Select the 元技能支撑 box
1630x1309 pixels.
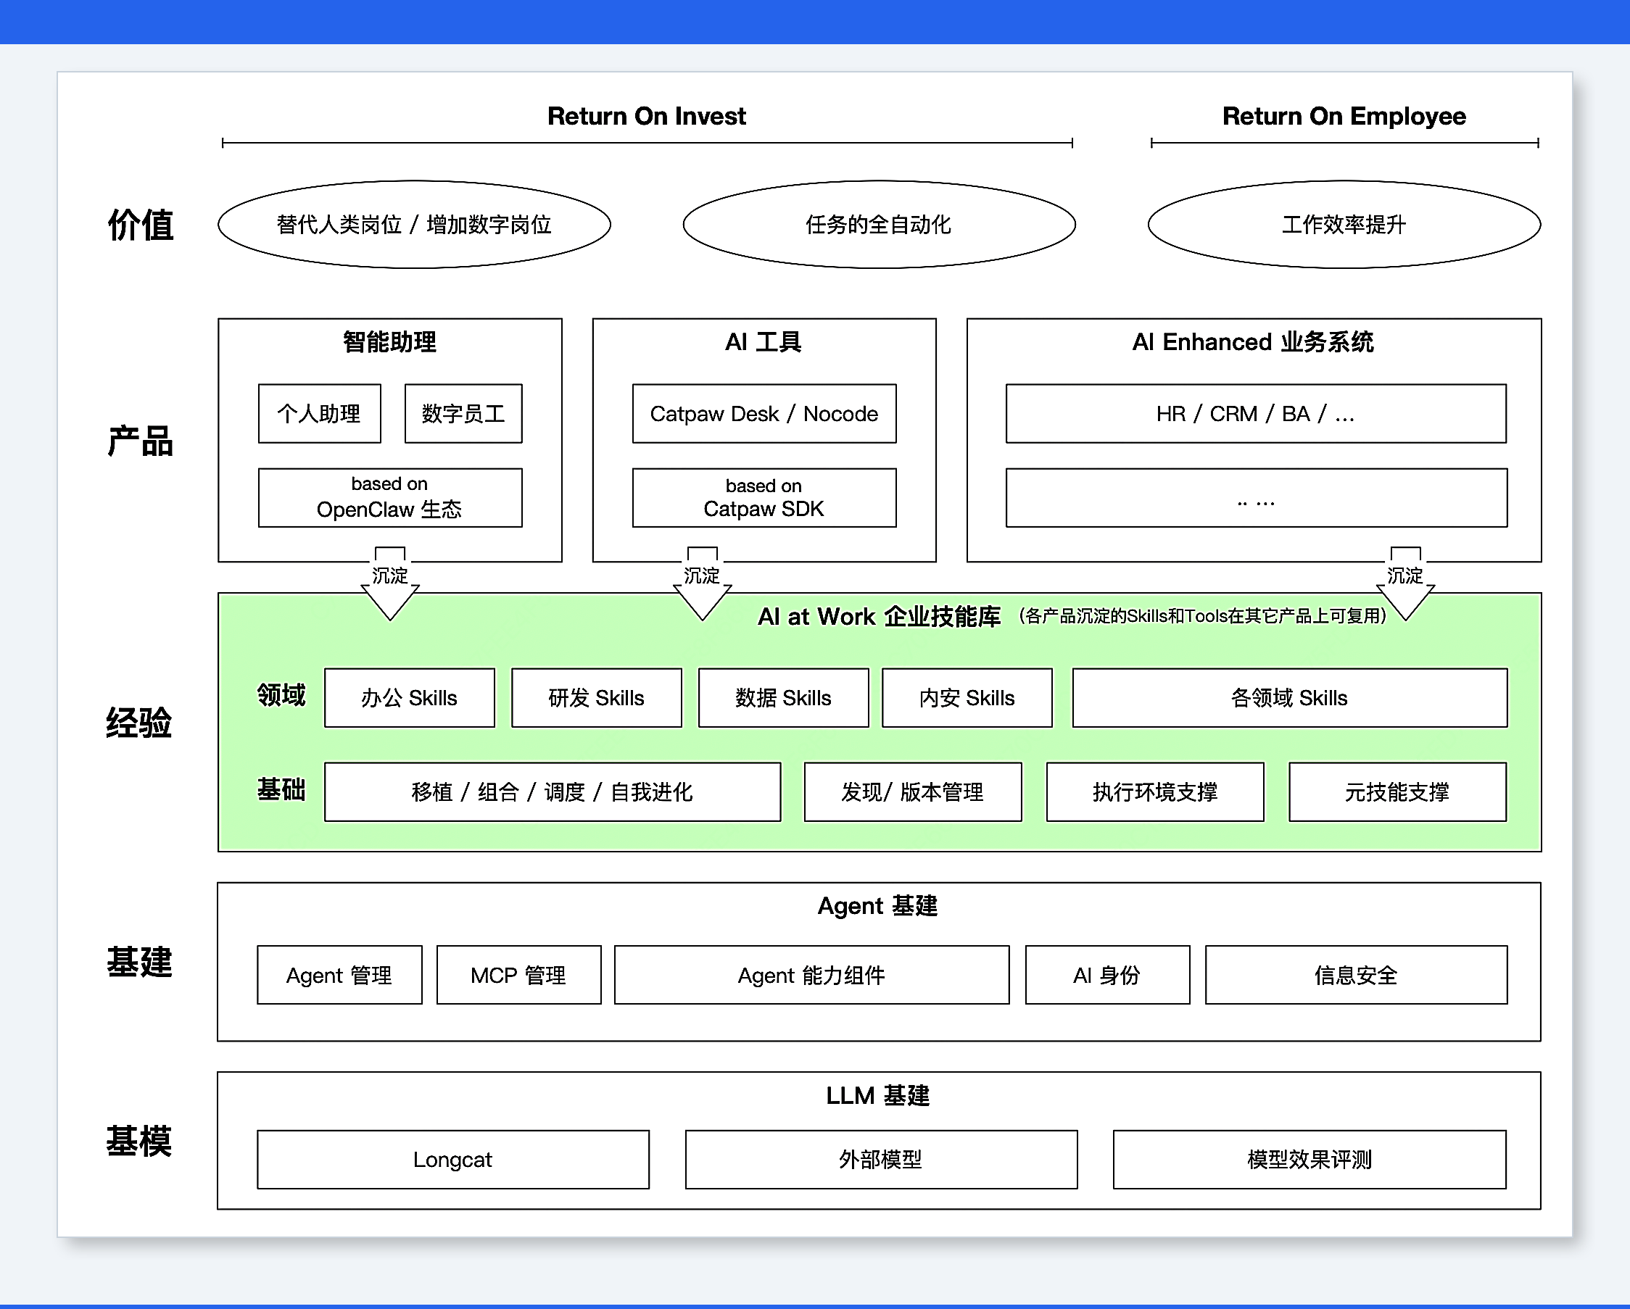tap(1397, 792)
